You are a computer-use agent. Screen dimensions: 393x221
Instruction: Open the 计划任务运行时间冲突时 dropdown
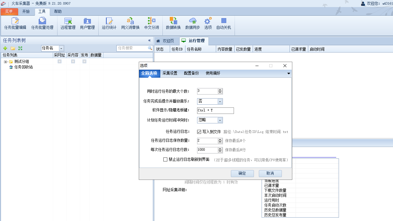point(220,120)
